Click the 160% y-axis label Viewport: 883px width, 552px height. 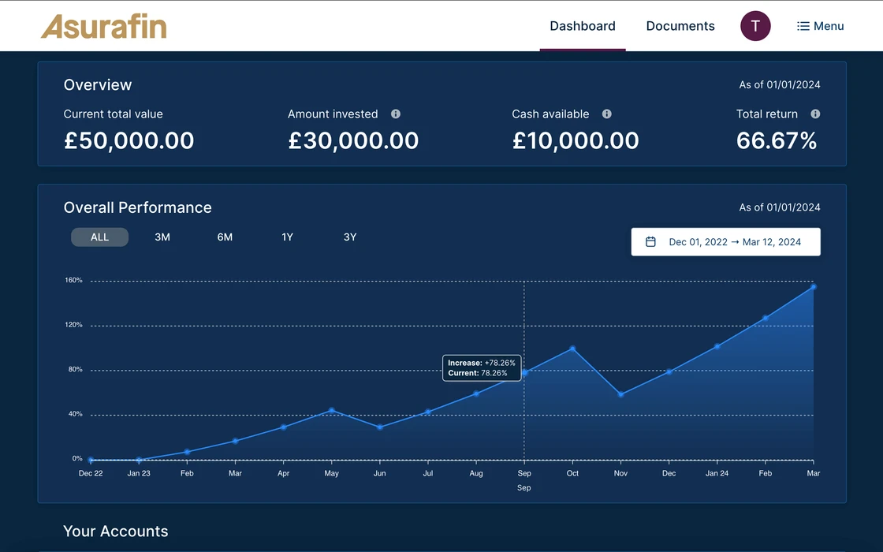(x=74, y=280)
